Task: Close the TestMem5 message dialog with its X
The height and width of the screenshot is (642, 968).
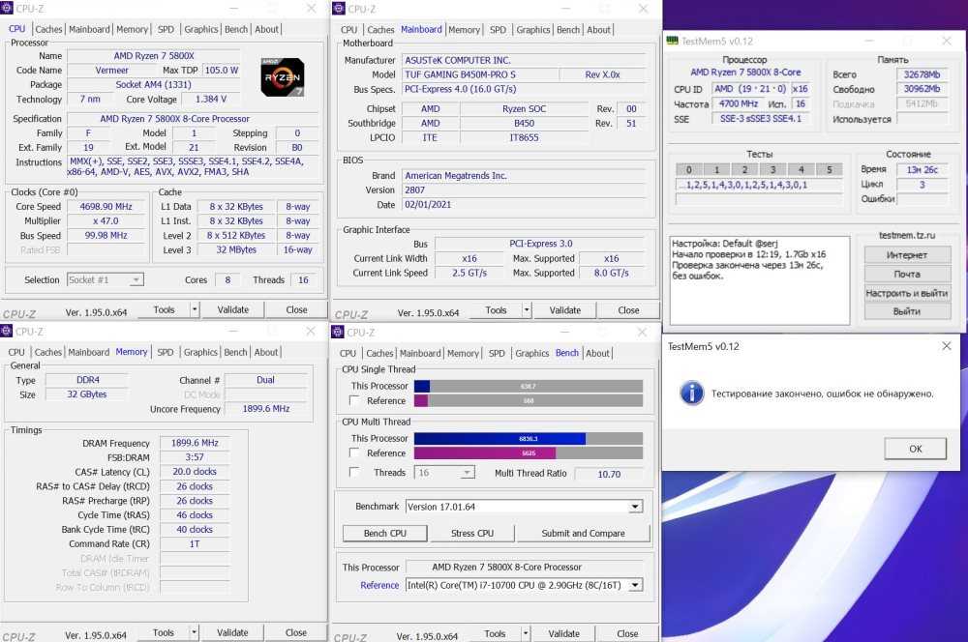Action: point(947,346)
